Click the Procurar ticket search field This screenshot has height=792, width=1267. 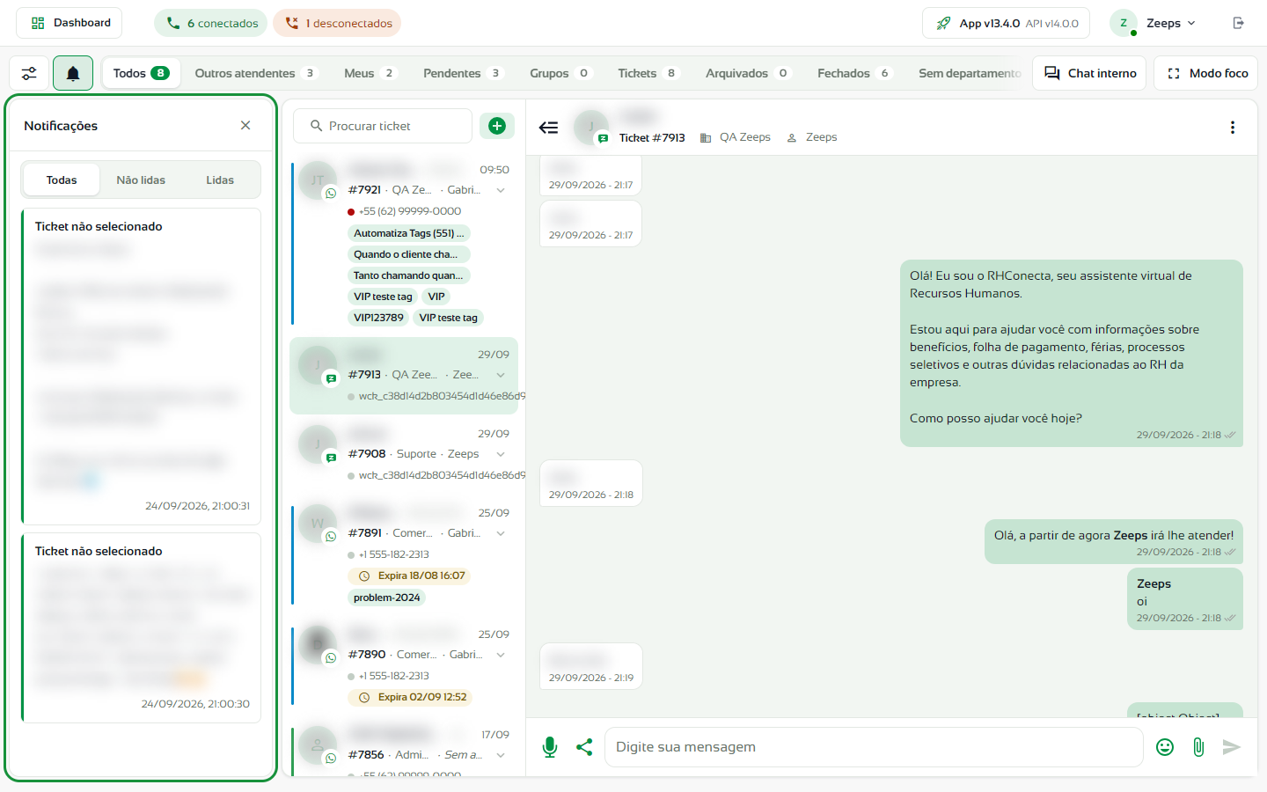tap(383, 126)
